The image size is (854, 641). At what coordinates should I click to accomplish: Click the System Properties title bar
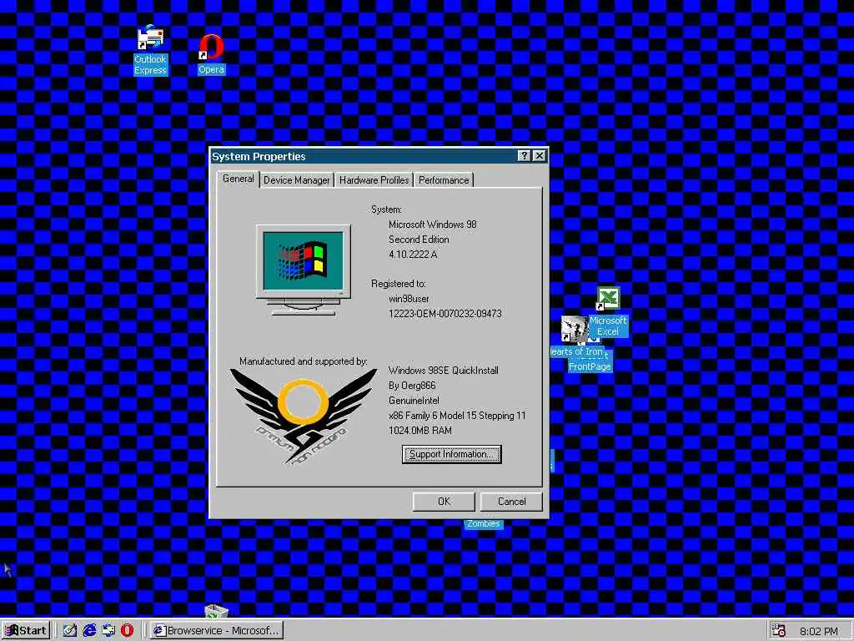pos(364,156)
